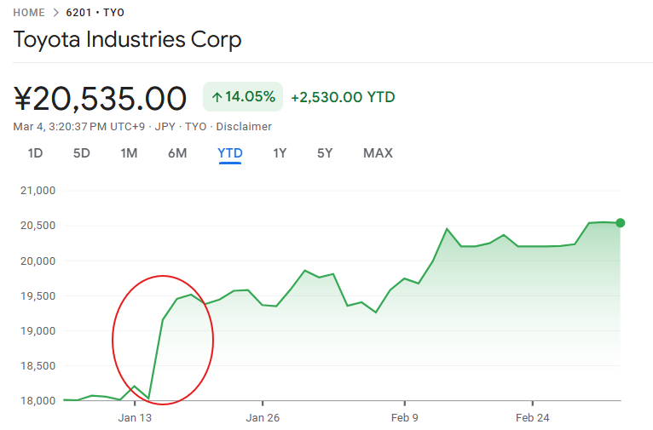Click the HOME breadcrumb link
This screenshot has height=430, width=653.
30,13
